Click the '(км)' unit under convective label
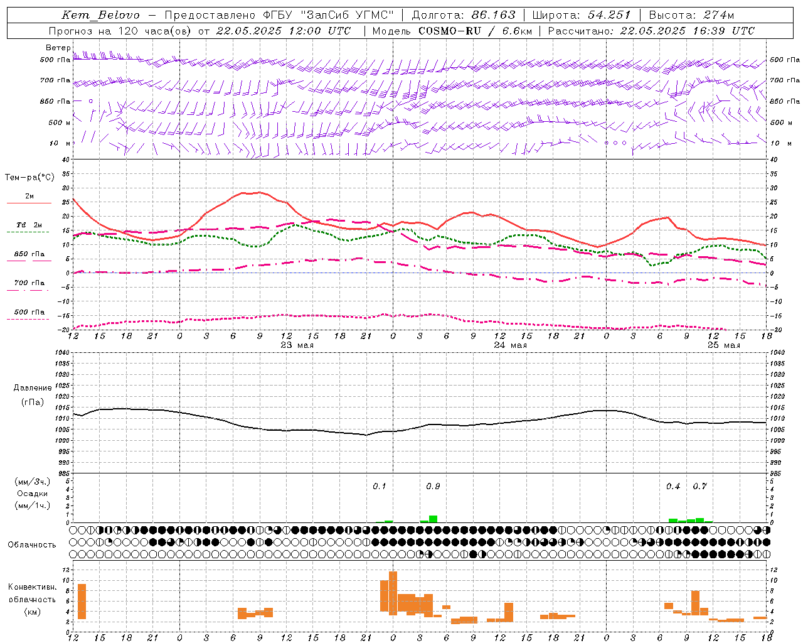Screen dimensions: 803x643 (32, 612)
